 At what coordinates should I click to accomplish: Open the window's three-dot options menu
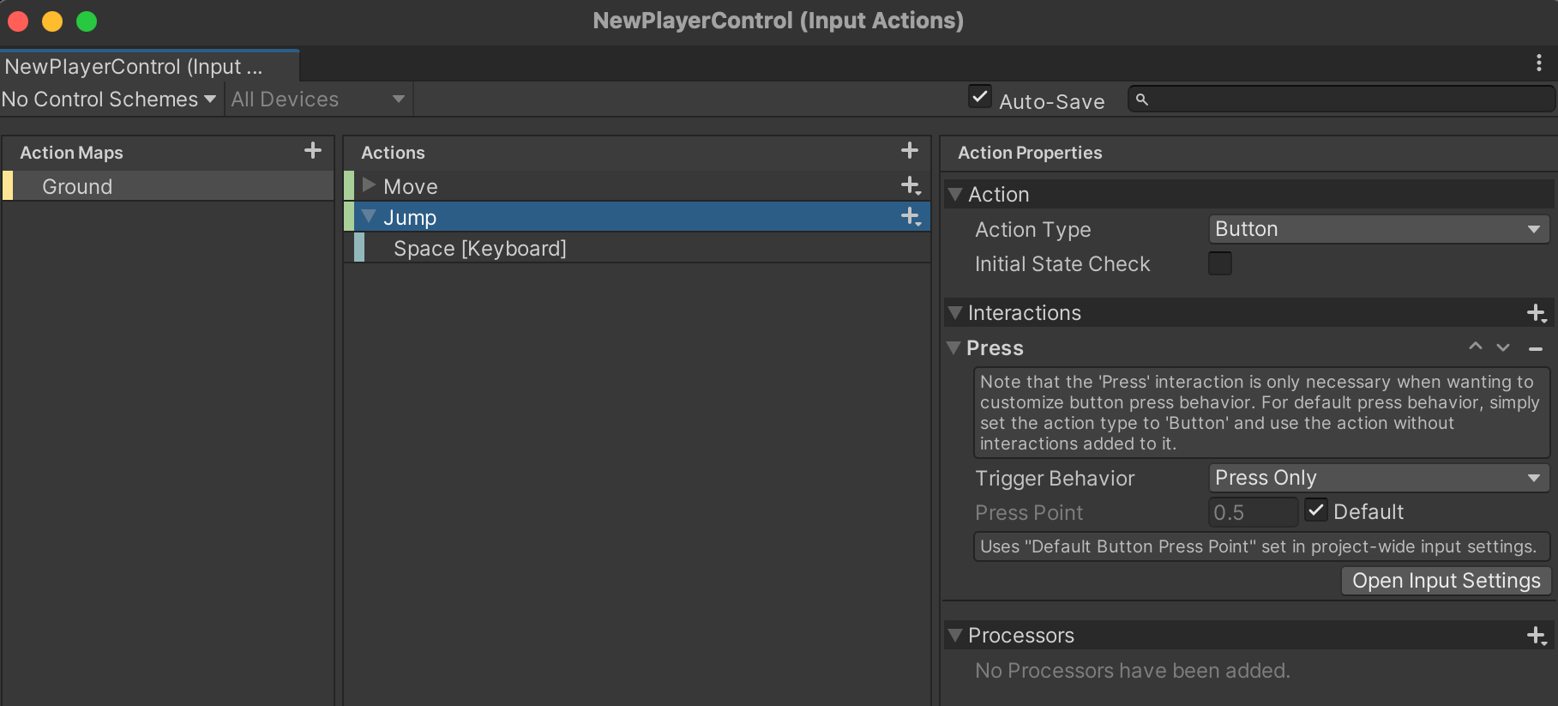pos(1539,63)
